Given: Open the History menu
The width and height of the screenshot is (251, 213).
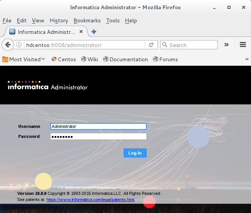Looking at the screenshot, I should click(x=59, y=20).
